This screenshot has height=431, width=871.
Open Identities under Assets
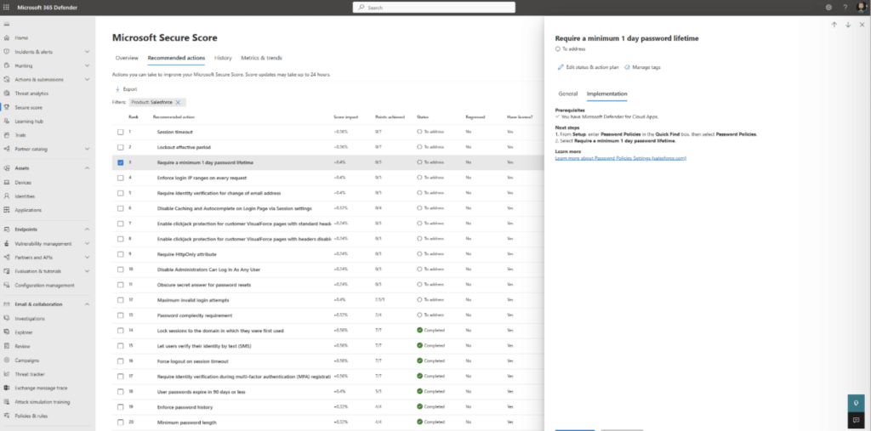point(25,196)
